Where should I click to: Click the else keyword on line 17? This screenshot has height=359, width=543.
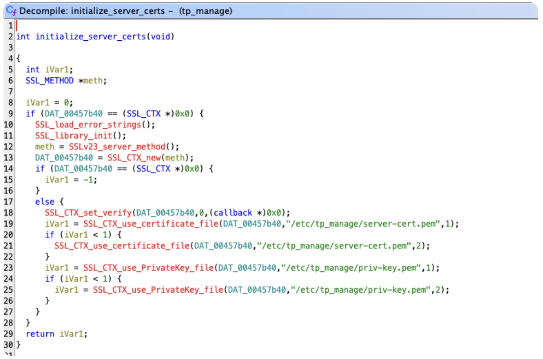coord(45,202)
